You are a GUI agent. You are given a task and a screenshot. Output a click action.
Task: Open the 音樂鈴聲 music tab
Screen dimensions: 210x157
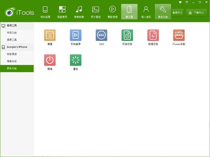click(x=79, y=12)
